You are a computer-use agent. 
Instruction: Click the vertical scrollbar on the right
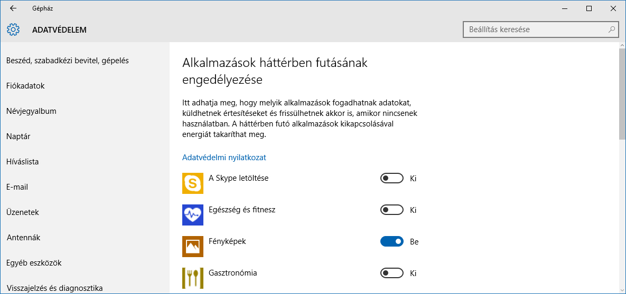tap(622, 95)
